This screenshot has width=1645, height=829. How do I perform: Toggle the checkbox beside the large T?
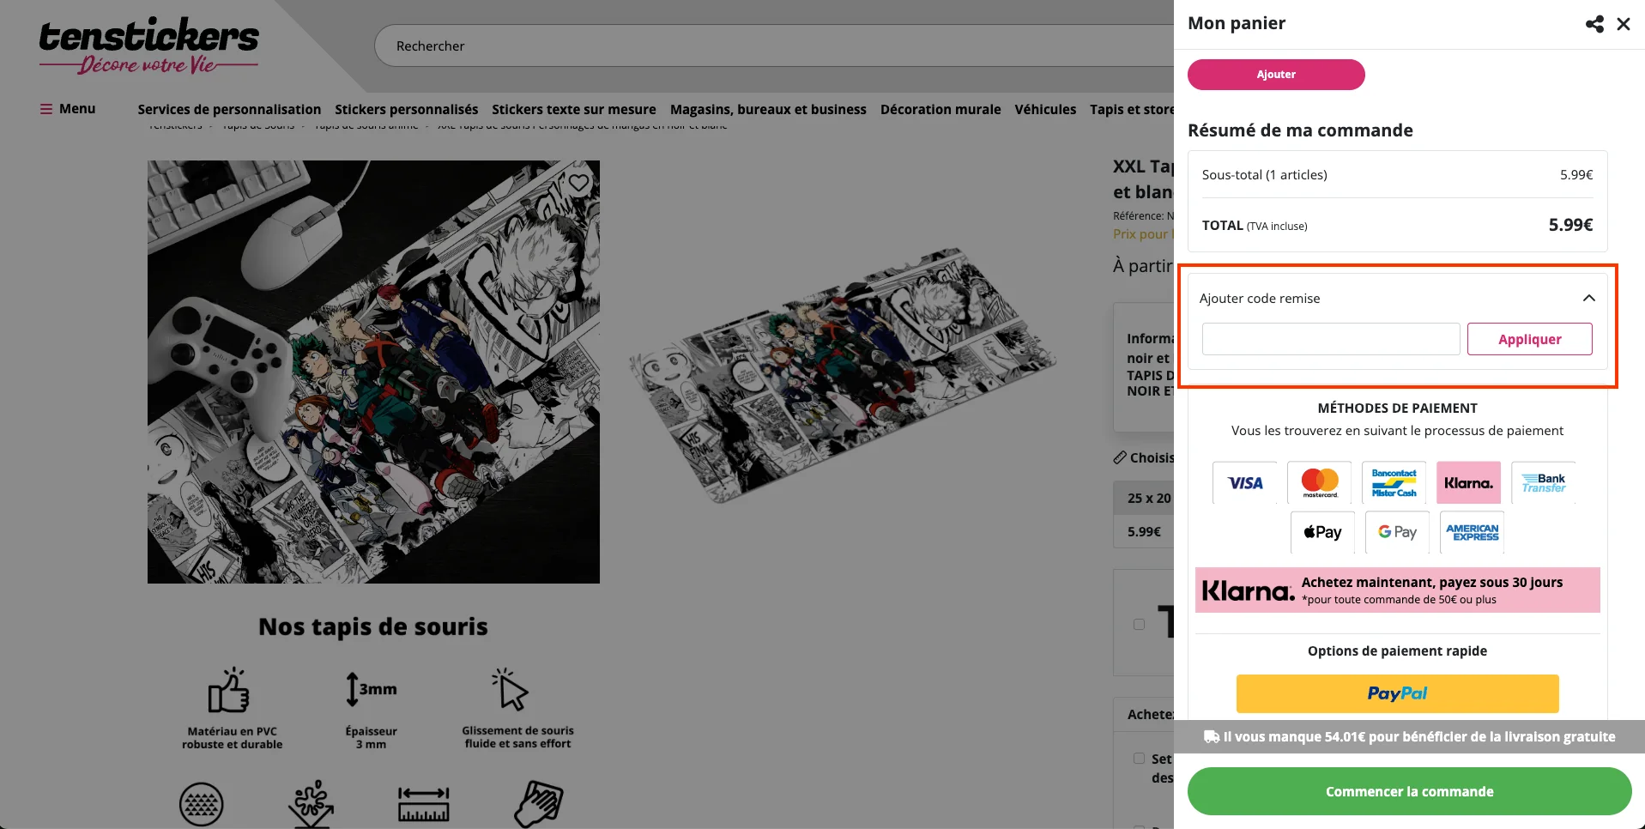point(1139,624)
